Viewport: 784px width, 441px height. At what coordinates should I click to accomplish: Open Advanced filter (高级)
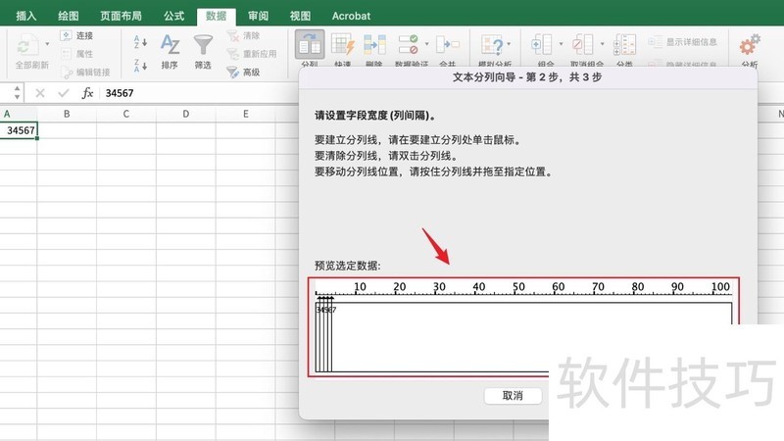pos(243,72)
